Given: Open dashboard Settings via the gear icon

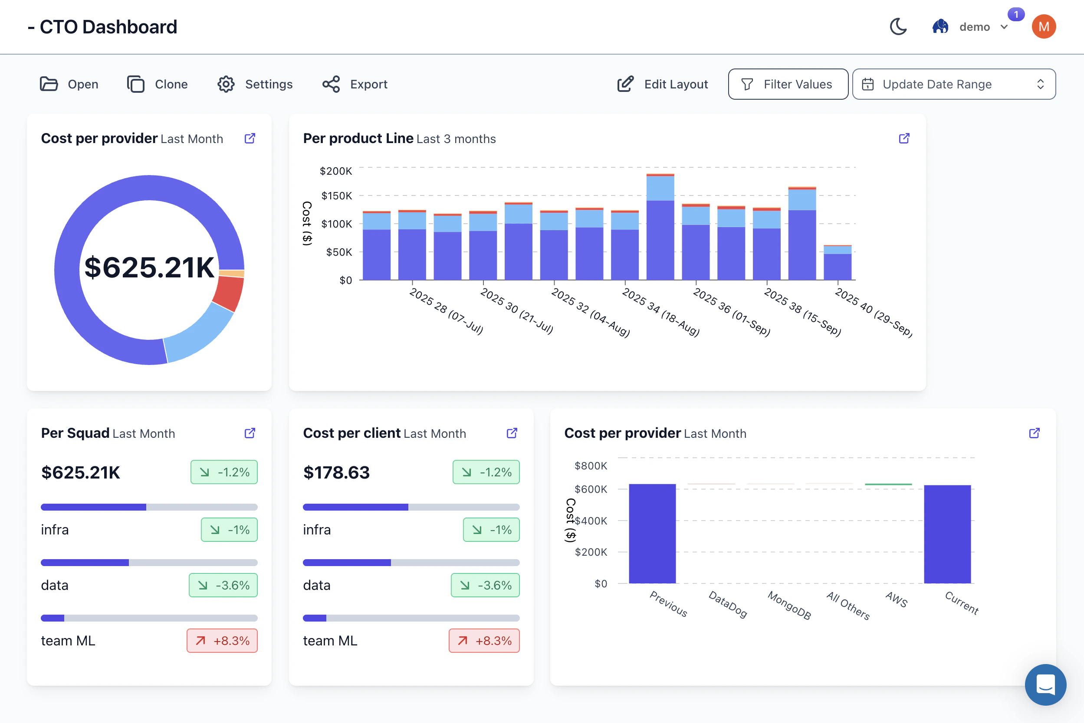Looking at the screenshot, I should click(x=226, y=84).
